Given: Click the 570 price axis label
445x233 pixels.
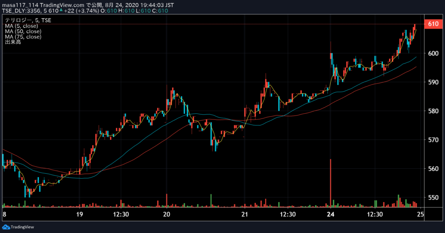Looking at the screenshot, I should tap(433, 140).
